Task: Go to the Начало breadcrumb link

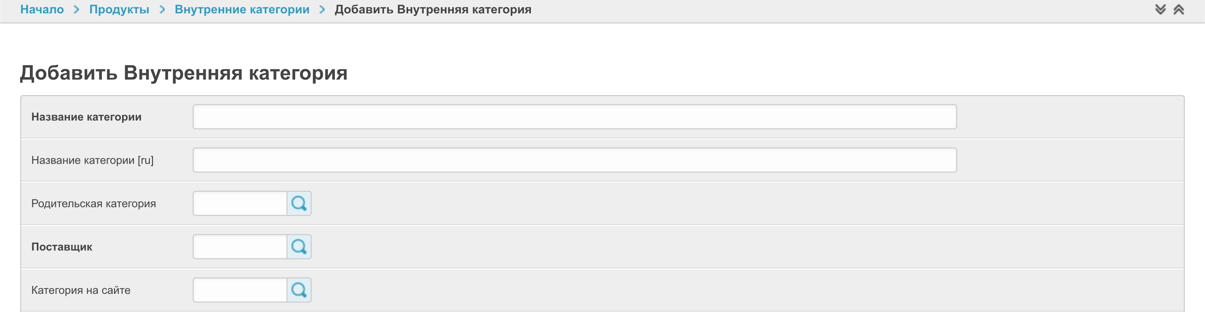Action: [42, 9]
